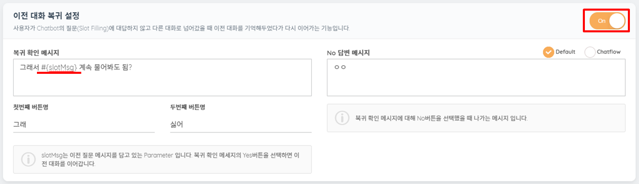Click the No버튼 선택 explanation text
The height and width of the screenshot is (184, 639).
pos(441,118)
